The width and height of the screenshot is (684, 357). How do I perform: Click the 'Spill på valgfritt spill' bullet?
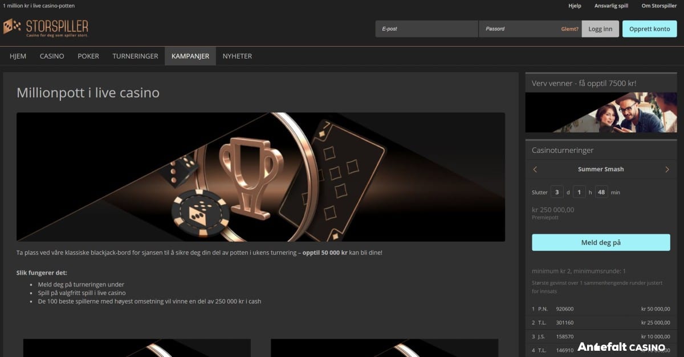82,293
